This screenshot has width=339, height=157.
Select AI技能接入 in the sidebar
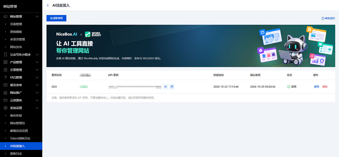[x=21, y=146]
